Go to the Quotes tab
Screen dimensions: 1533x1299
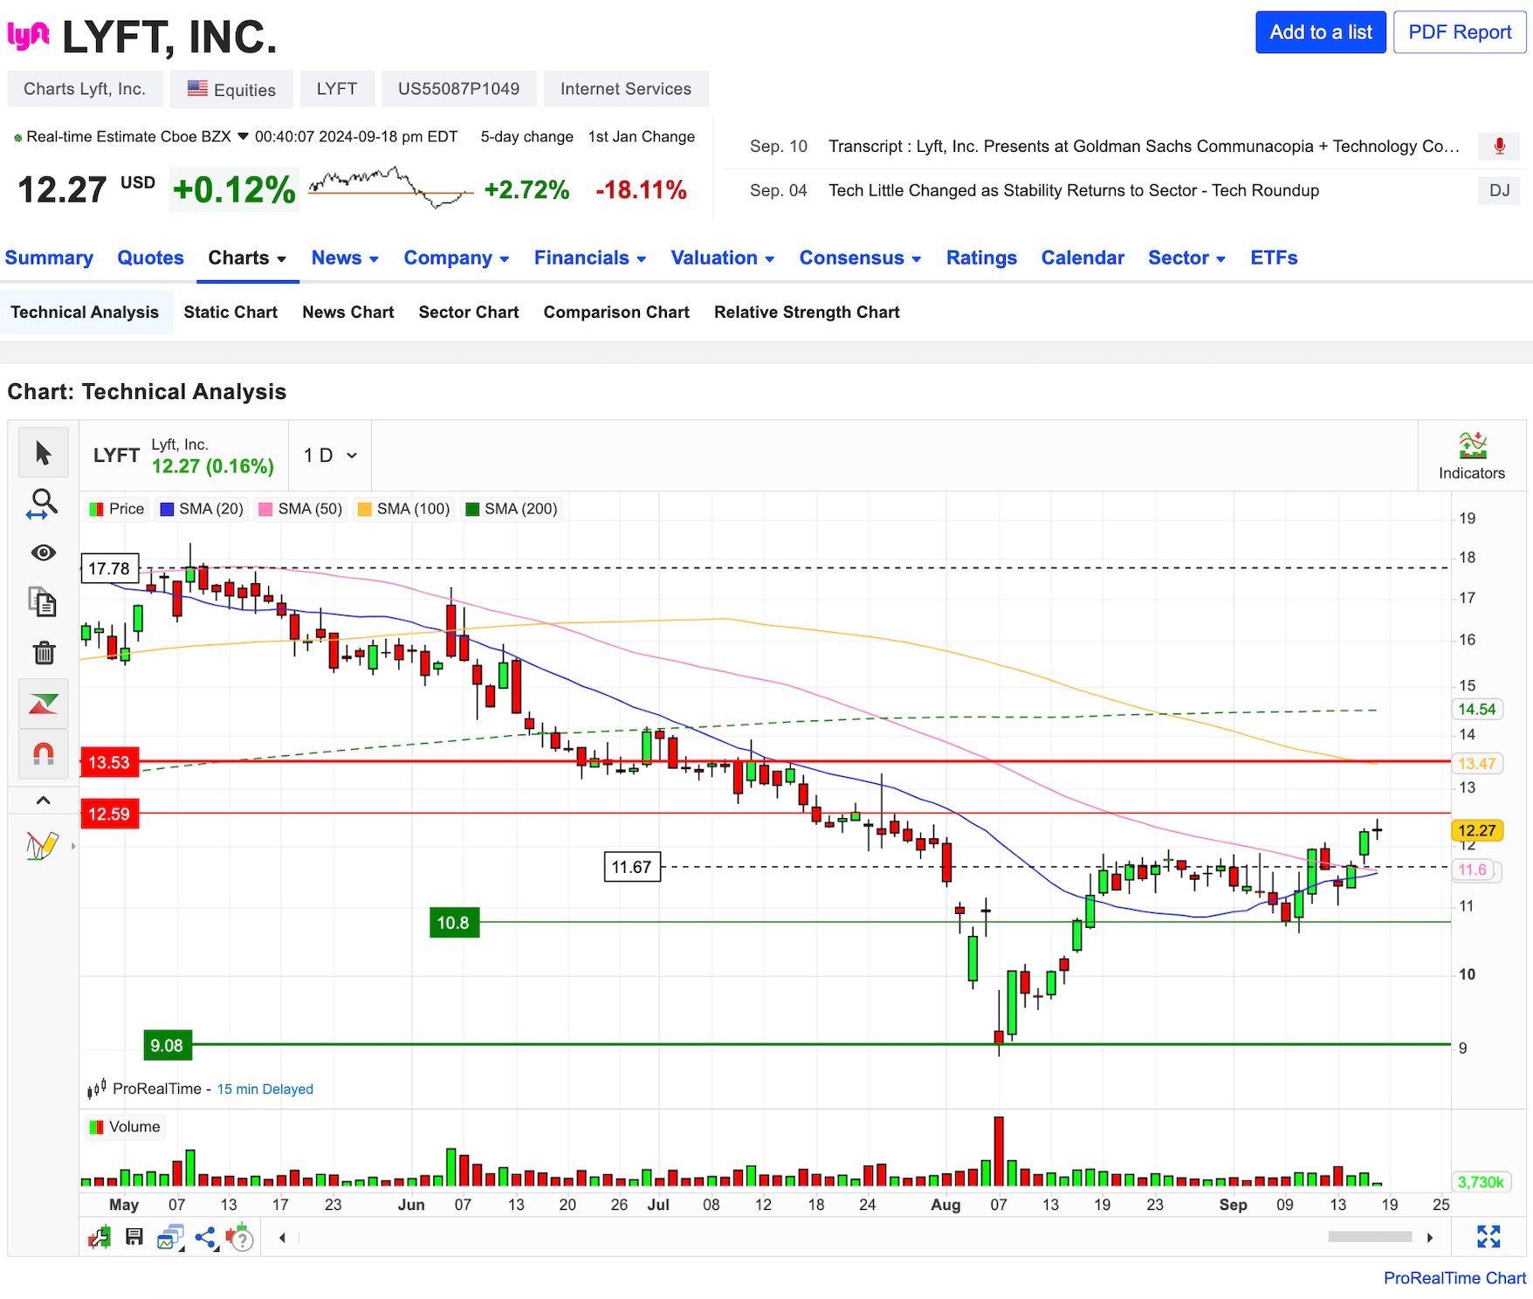tap(151, 258)
